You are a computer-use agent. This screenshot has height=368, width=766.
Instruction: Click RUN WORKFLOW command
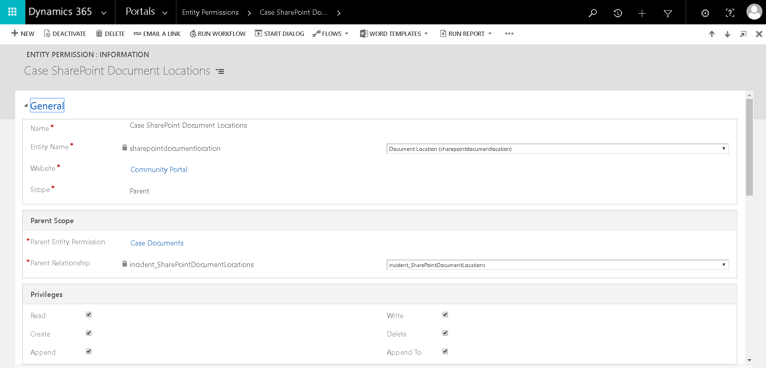(x=218, y=34)
